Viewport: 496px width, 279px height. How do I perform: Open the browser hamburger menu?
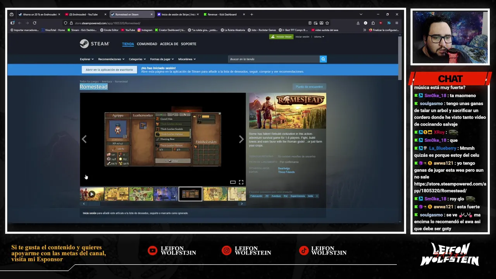[x=396, y=23]
